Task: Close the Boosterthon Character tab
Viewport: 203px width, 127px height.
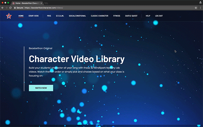Action: pos(41,3)
